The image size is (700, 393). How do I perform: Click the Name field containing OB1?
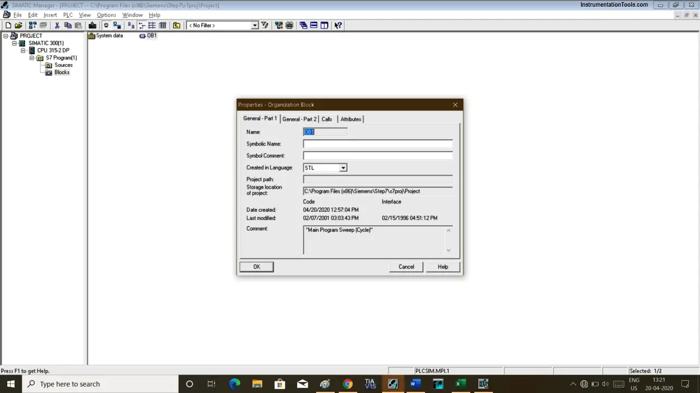325,132
